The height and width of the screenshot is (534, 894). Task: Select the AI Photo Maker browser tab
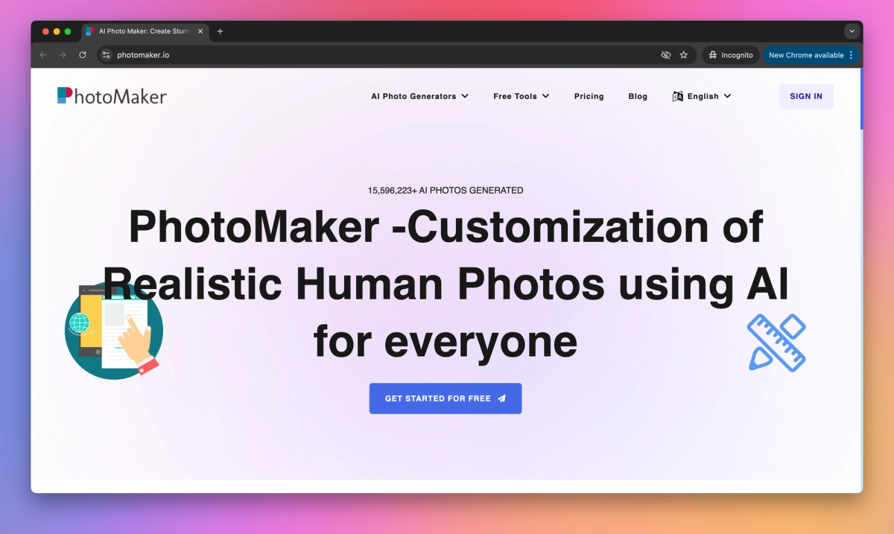pyautogui.click(x=144, y=31)
